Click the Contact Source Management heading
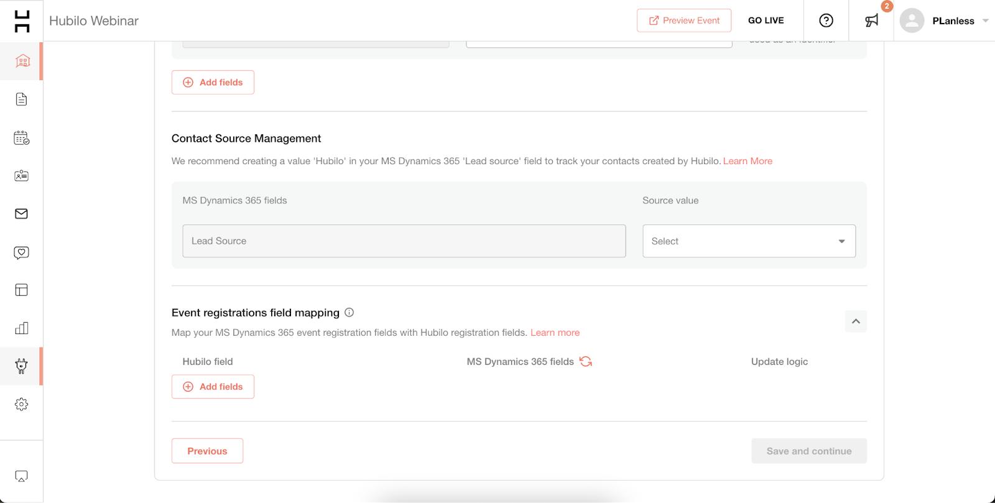995x503 pixels. [246, 139]
